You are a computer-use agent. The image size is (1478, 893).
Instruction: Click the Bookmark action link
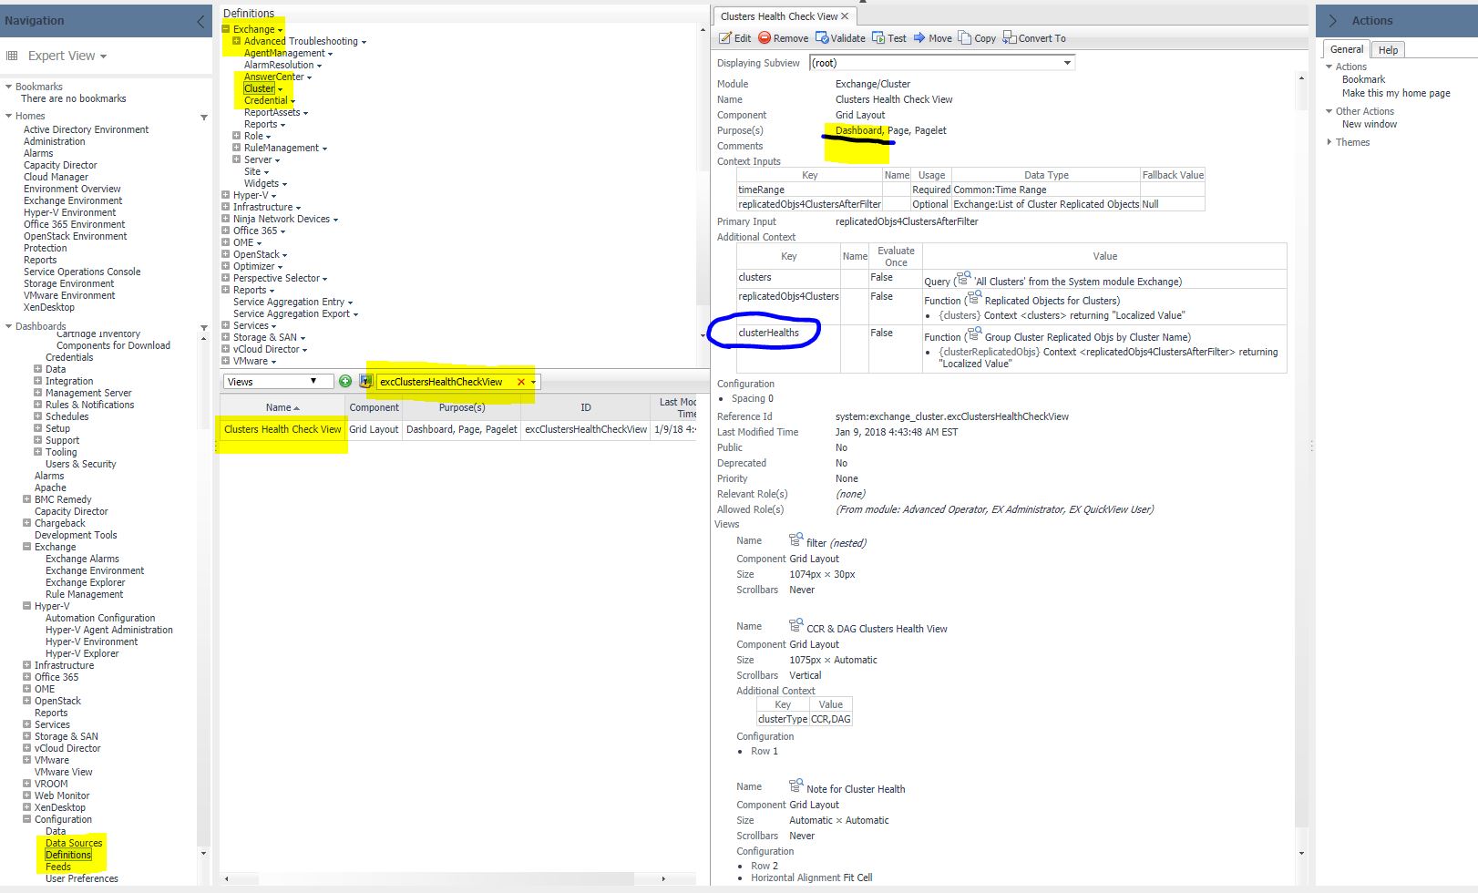point(1363,79)
